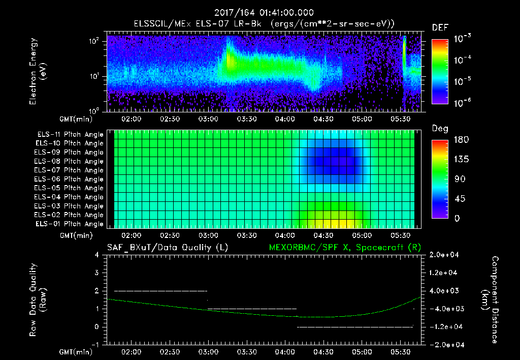Click GMT(min) label under the electron spectrogram

coord(76,119)
